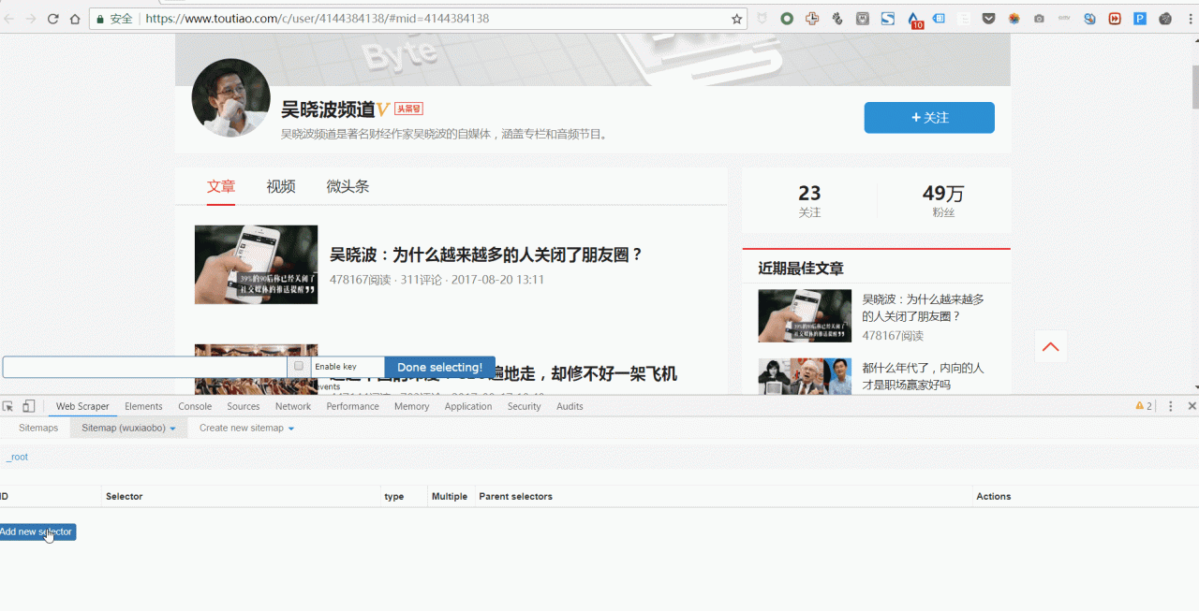
Task: Open the DevTools three-dot options menu
Action: coord(1171,406)
